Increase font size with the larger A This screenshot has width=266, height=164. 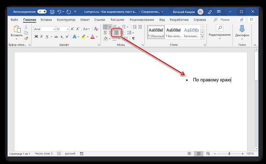(72, 29)
